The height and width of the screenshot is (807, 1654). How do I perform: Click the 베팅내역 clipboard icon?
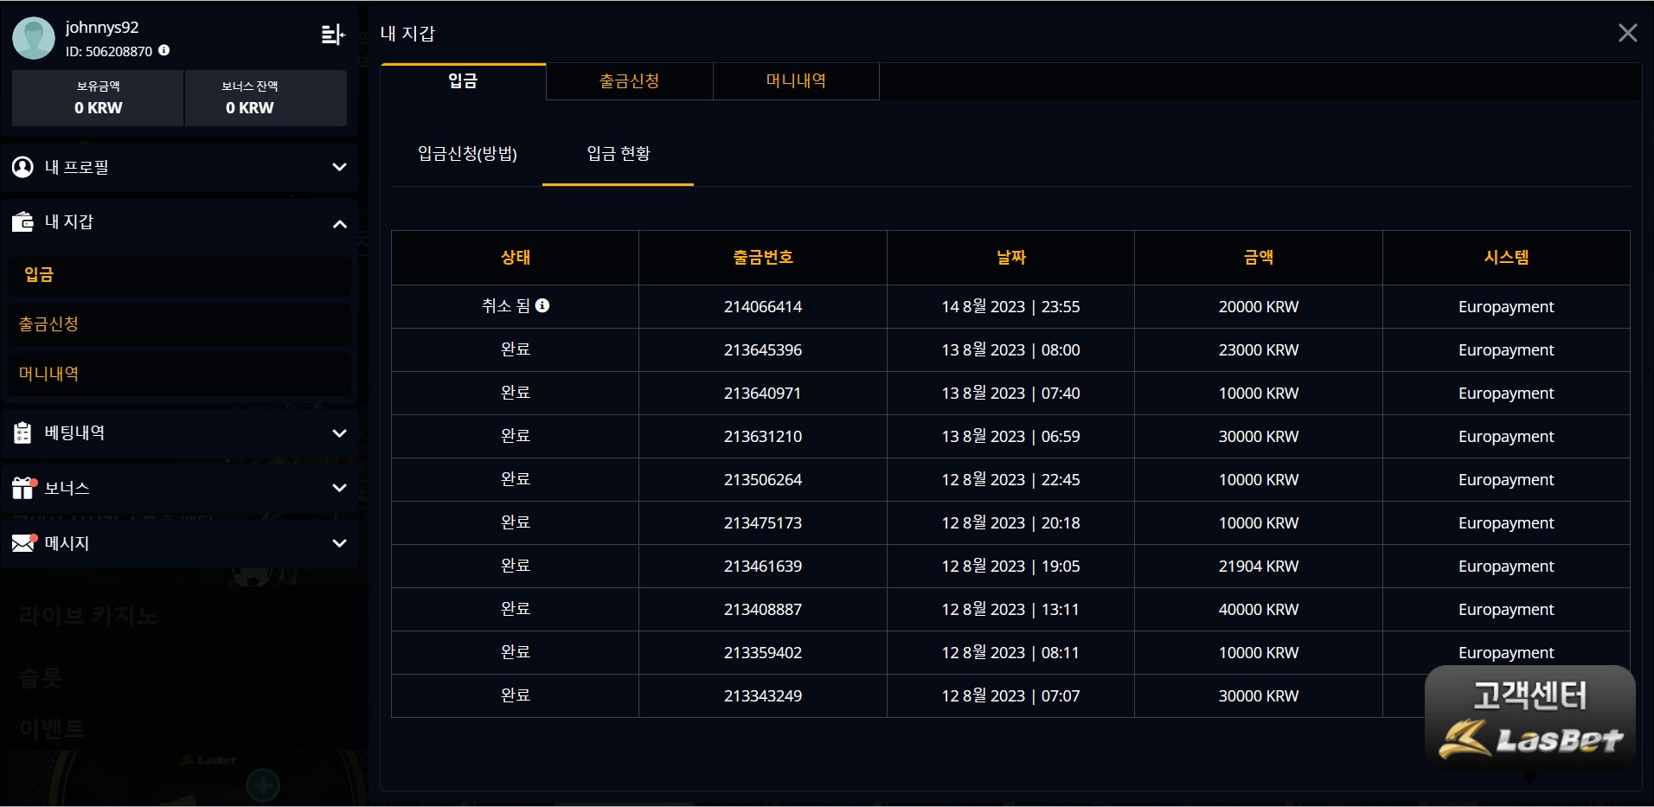pos(22,432)
